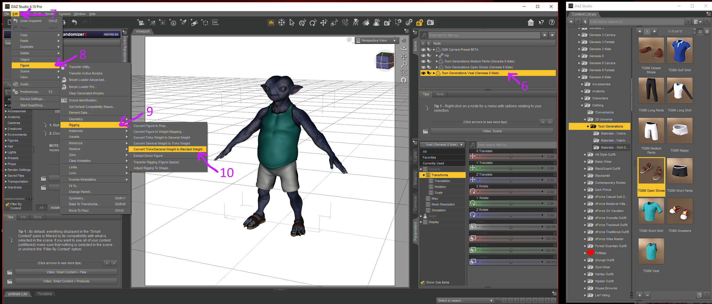Image resolution: width=712 pixels, height=304 pixels.
Task: Collapse the Genesis 8 Male folder
Action: [579, 77]
